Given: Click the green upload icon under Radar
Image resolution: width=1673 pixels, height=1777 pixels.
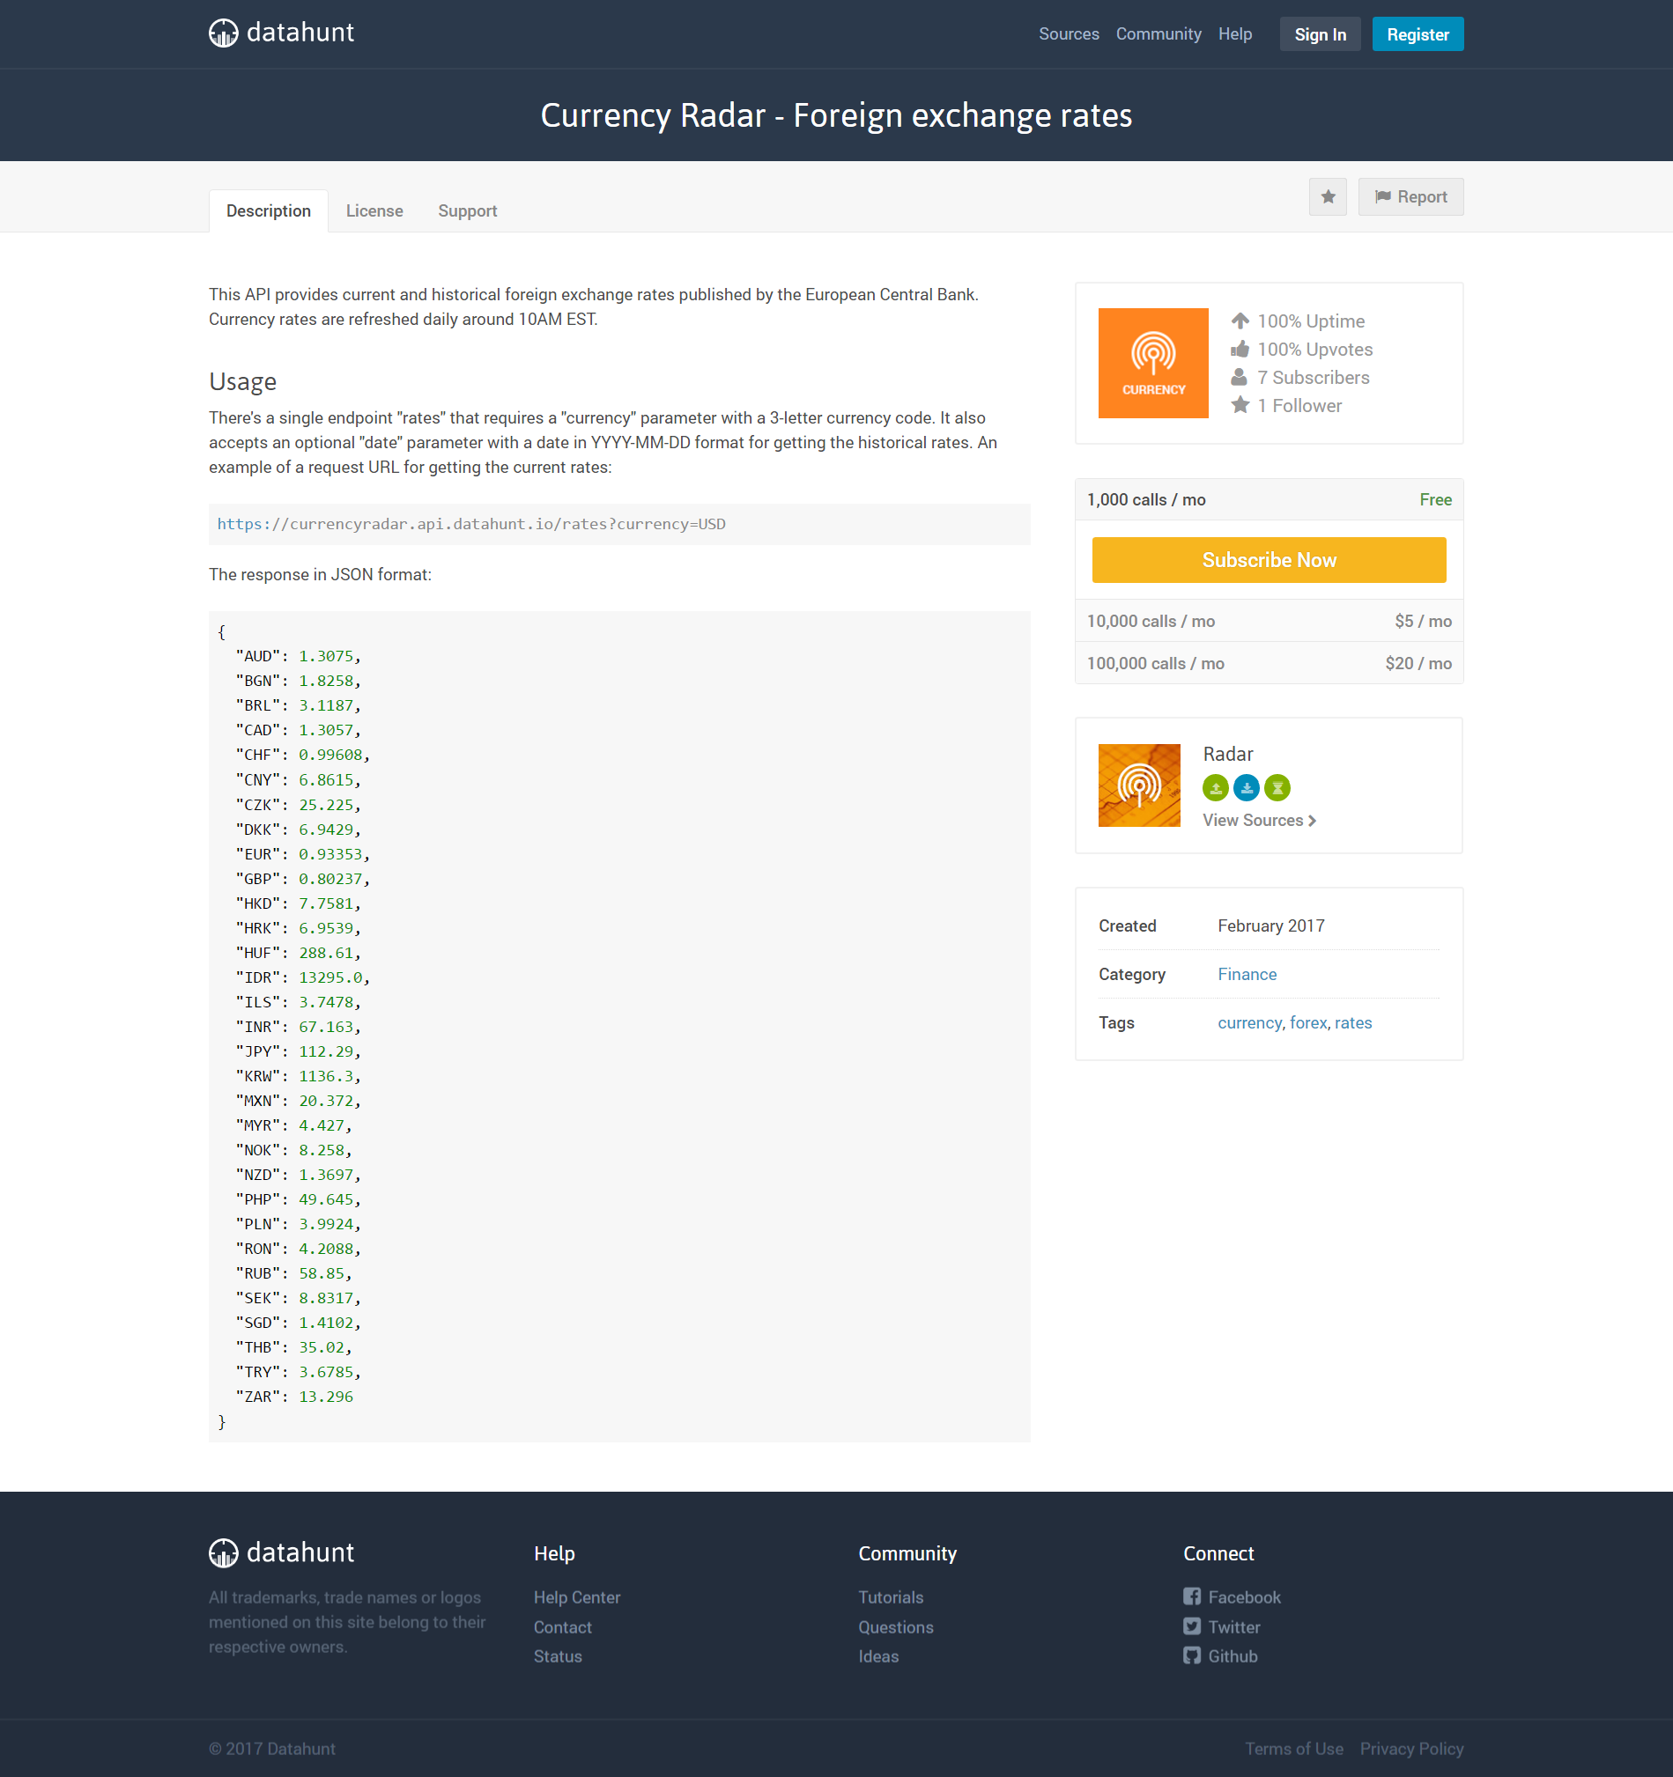Looking at the screenshot, I should pyautogui.click(x=1215, y=787).
